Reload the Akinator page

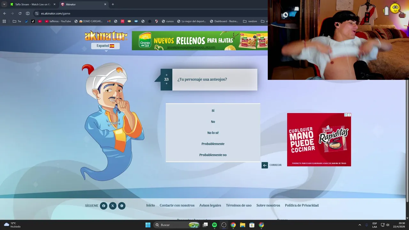coord(20,13)
